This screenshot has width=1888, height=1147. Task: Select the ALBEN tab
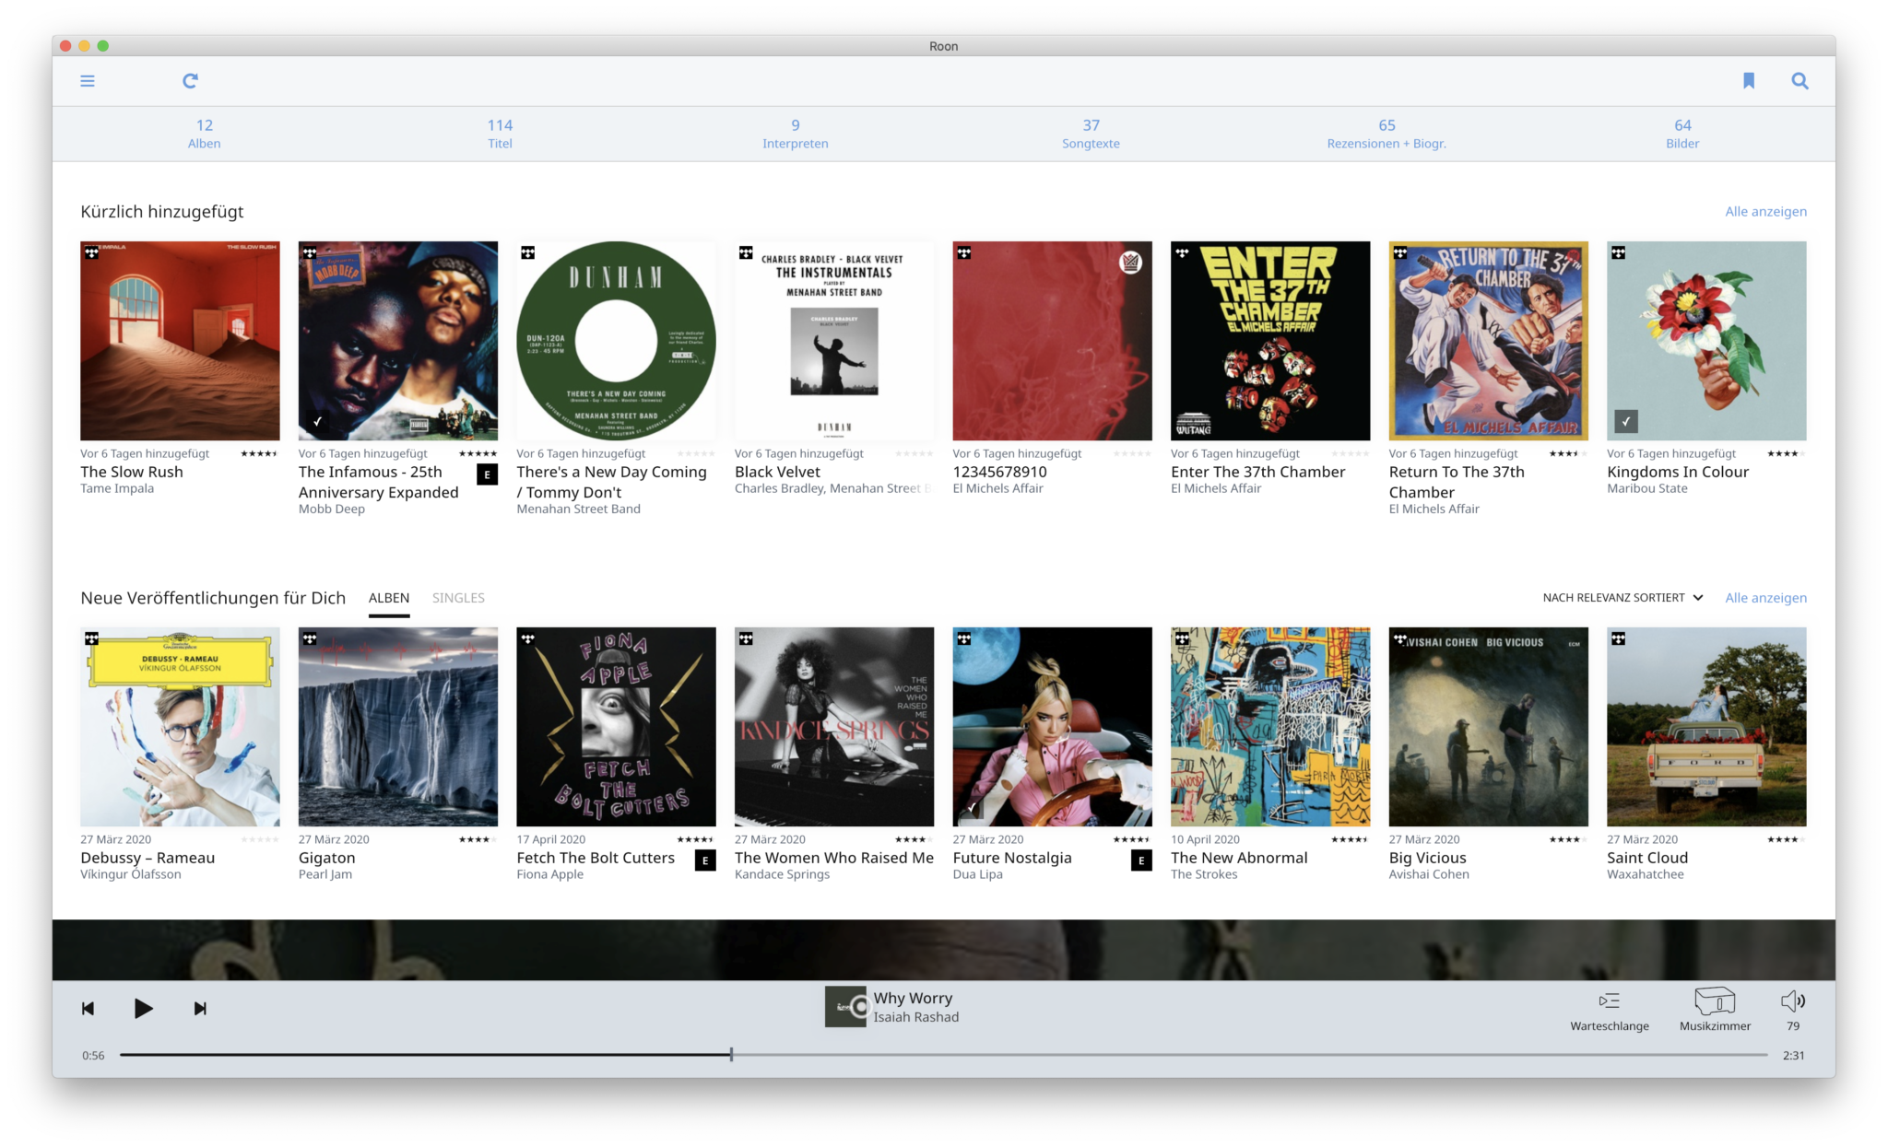tap(389, 597)
